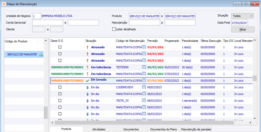Screen dimensions: 261x132
Task: Open work order 000000100078/00001 link
Action: [x=67, y=67]
